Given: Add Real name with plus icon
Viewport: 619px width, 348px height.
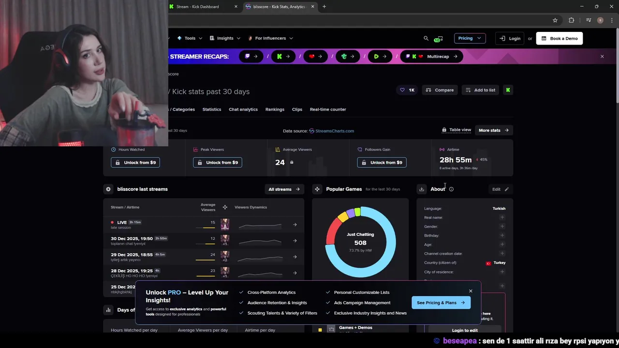Looking at the screenshot, I should tap(502, 217).
